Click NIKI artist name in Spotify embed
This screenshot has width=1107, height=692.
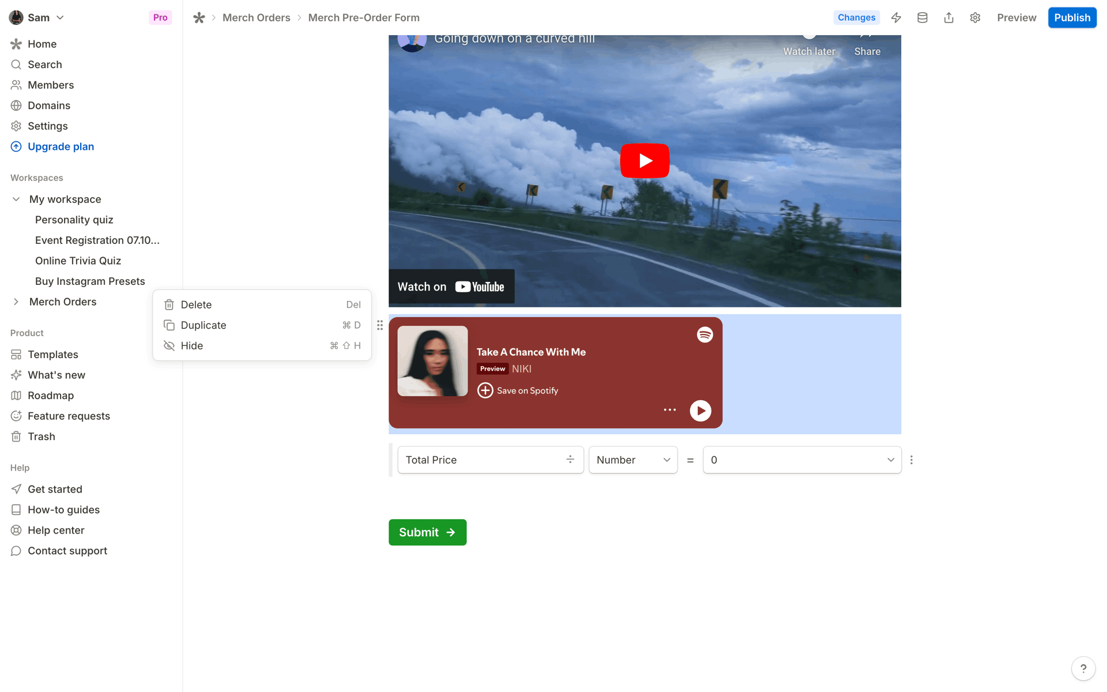point(522,368)
